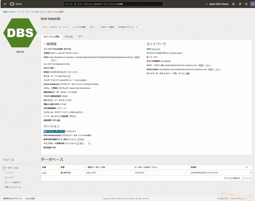Image resolution: width=255 pixels, height=201 pixels.
Task: Click the Oracle Cloud logo
Action: click(x=16, y=4)
